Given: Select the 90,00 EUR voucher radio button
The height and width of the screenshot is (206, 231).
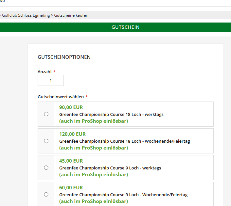Looking at the screenshot, I should 46,114.
